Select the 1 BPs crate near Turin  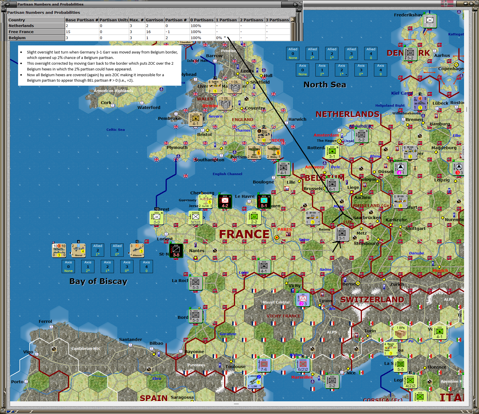point(400,332)
